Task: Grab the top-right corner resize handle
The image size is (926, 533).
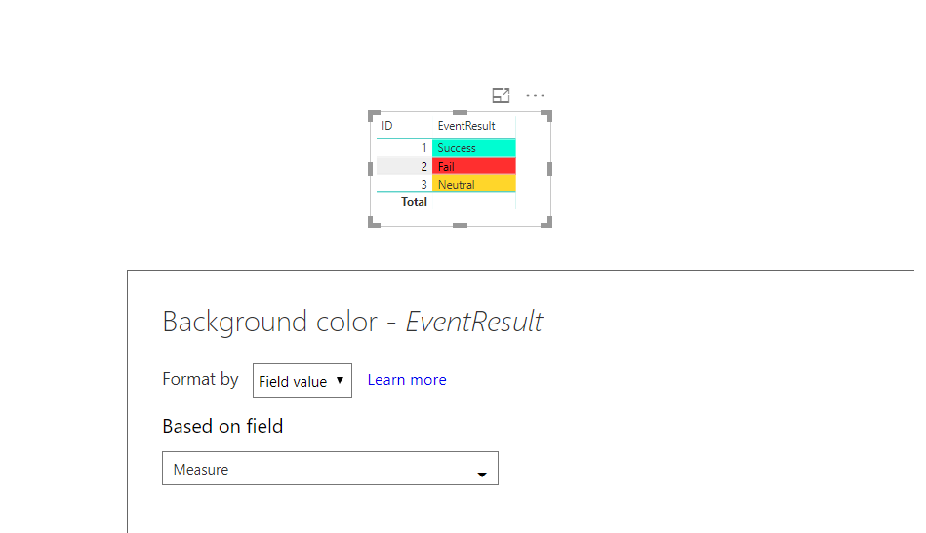Action: coord(546,115)
